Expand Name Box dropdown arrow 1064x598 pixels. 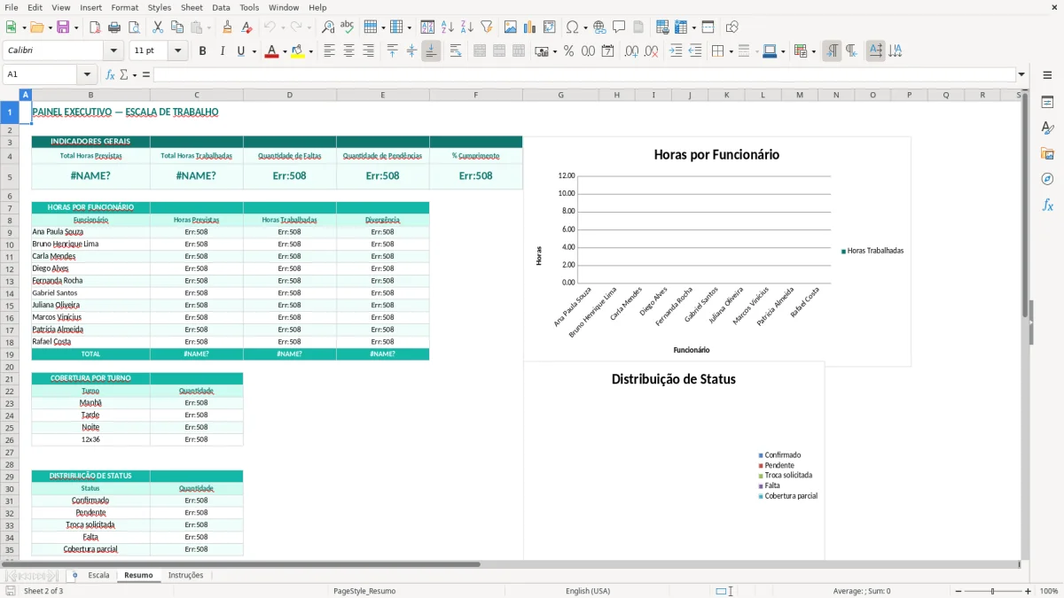[87, 74]
